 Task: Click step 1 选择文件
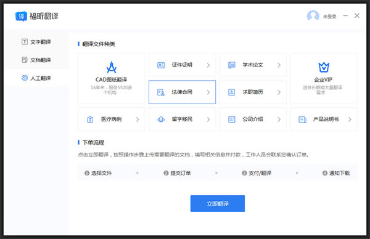tap(98, 173)
